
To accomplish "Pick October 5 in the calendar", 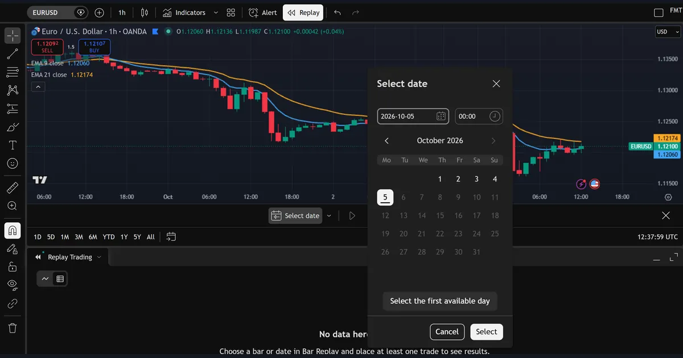I will coord(385,197).
